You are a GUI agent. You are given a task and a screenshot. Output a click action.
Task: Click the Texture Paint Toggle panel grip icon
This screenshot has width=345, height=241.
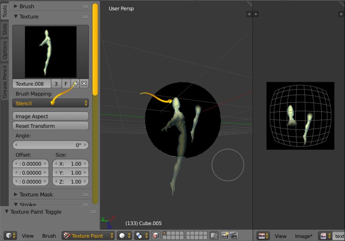[x=93, y=212]
